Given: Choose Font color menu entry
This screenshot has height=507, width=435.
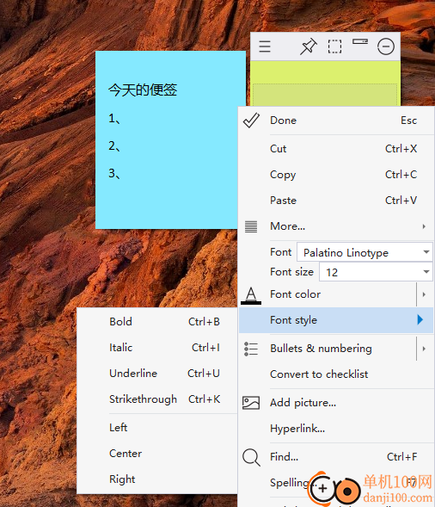Looking at the screenshot, I should pyautogui.click(x=328, y=294).
